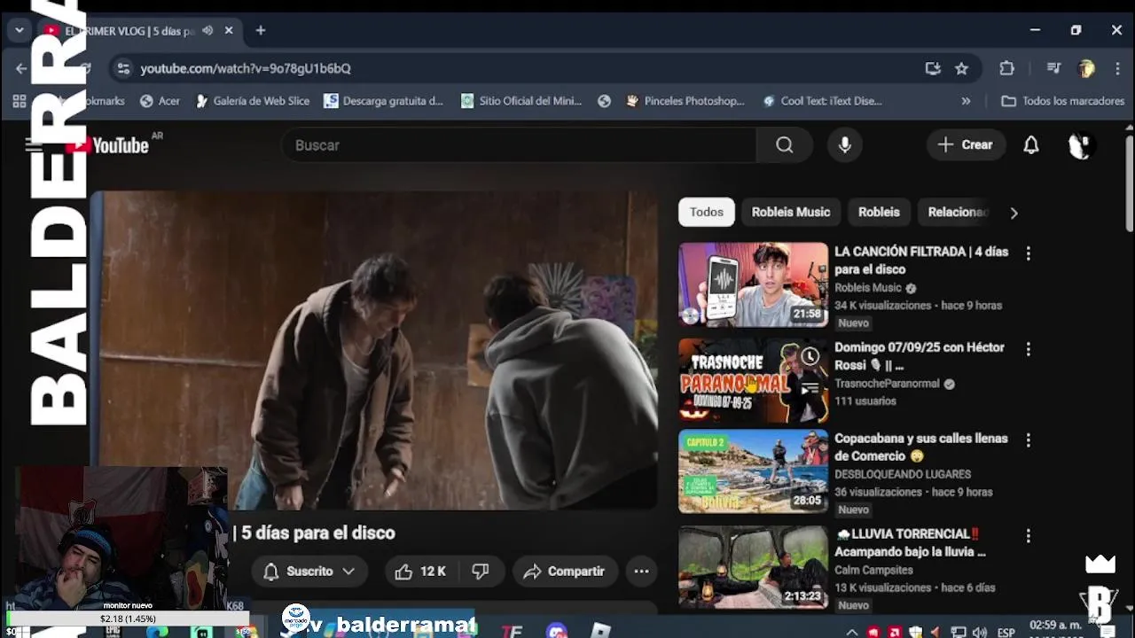This screenshot has height=638, width=1135.
Task: Open Galería de Web Slice bookmark
Action: 252,101
